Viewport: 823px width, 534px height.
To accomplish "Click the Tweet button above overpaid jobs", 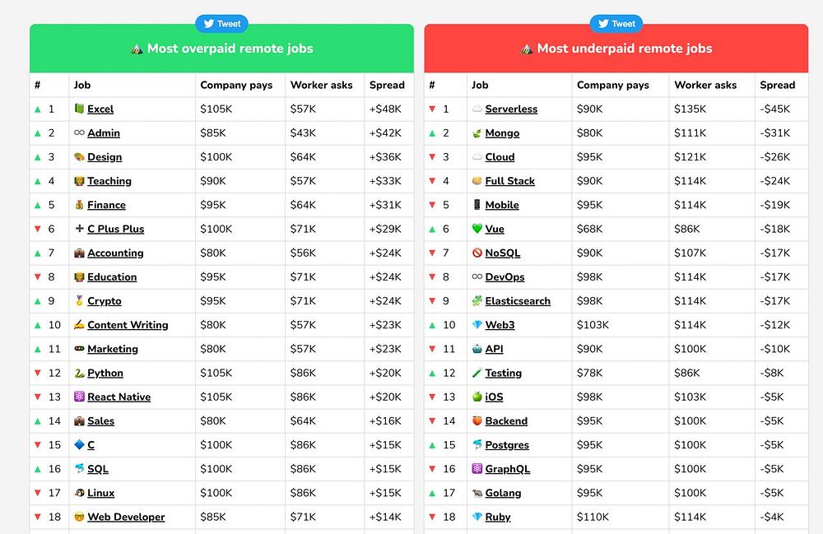I will point(221,24).
